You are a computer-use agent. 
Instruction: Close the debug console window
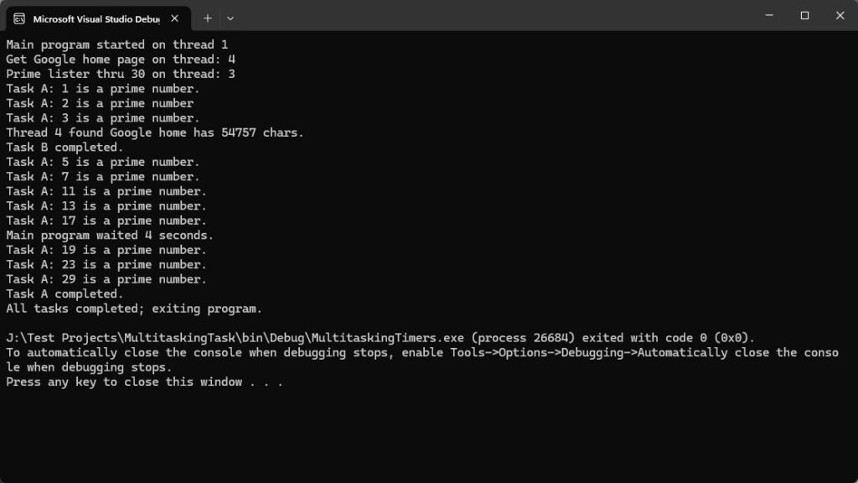point(840,15)
